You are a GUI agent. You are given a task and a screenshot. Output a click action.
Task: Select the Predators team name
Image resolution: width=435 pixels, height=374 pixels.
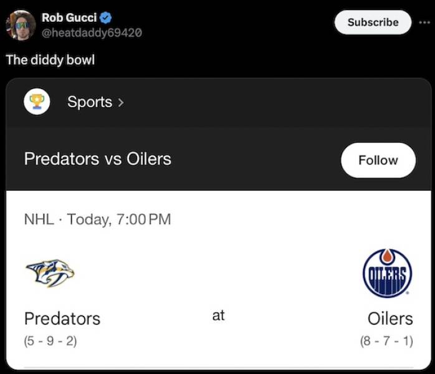coord(62,319)
